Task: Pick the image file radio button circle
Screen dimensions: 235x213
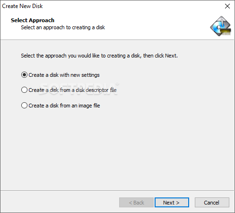Action: 24,106
